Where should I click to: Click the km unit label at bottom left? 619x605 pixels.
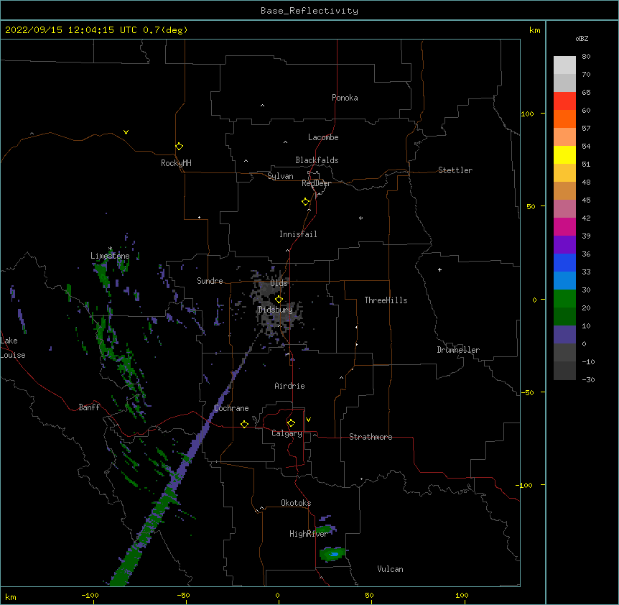coord(11,596)
